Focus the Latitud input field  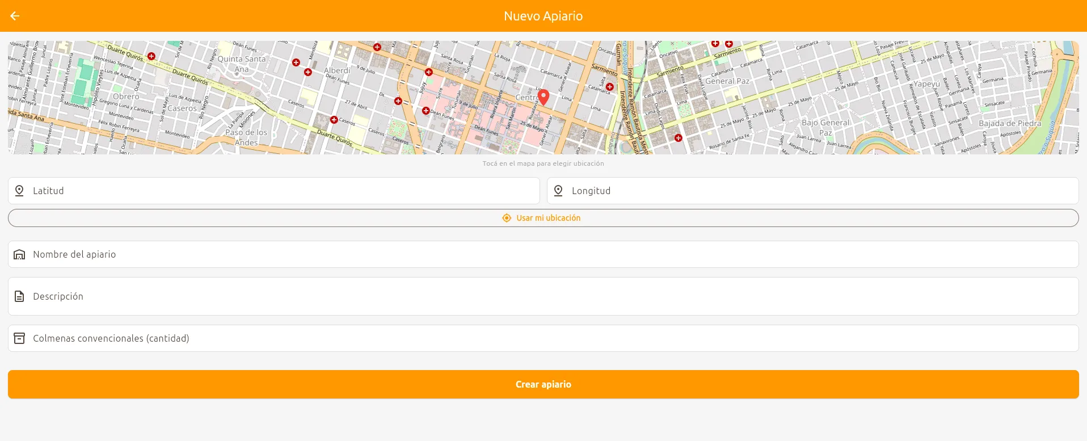tap(274, 191)
